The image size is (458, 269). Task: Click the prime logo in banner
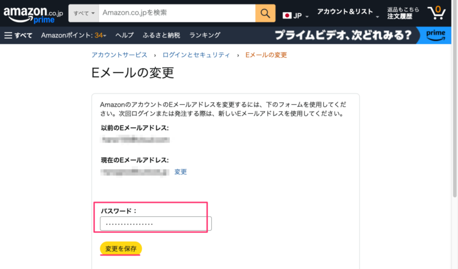436,35
